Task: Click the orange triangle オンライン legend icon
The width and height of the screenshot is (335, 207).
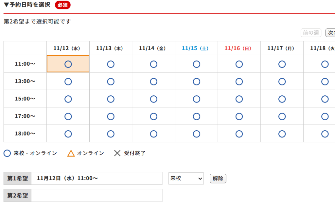Action: [71, 153]
